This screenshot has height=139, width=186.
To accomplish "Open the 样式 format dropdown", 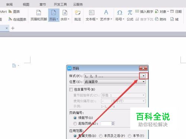I will pos(144,76).
